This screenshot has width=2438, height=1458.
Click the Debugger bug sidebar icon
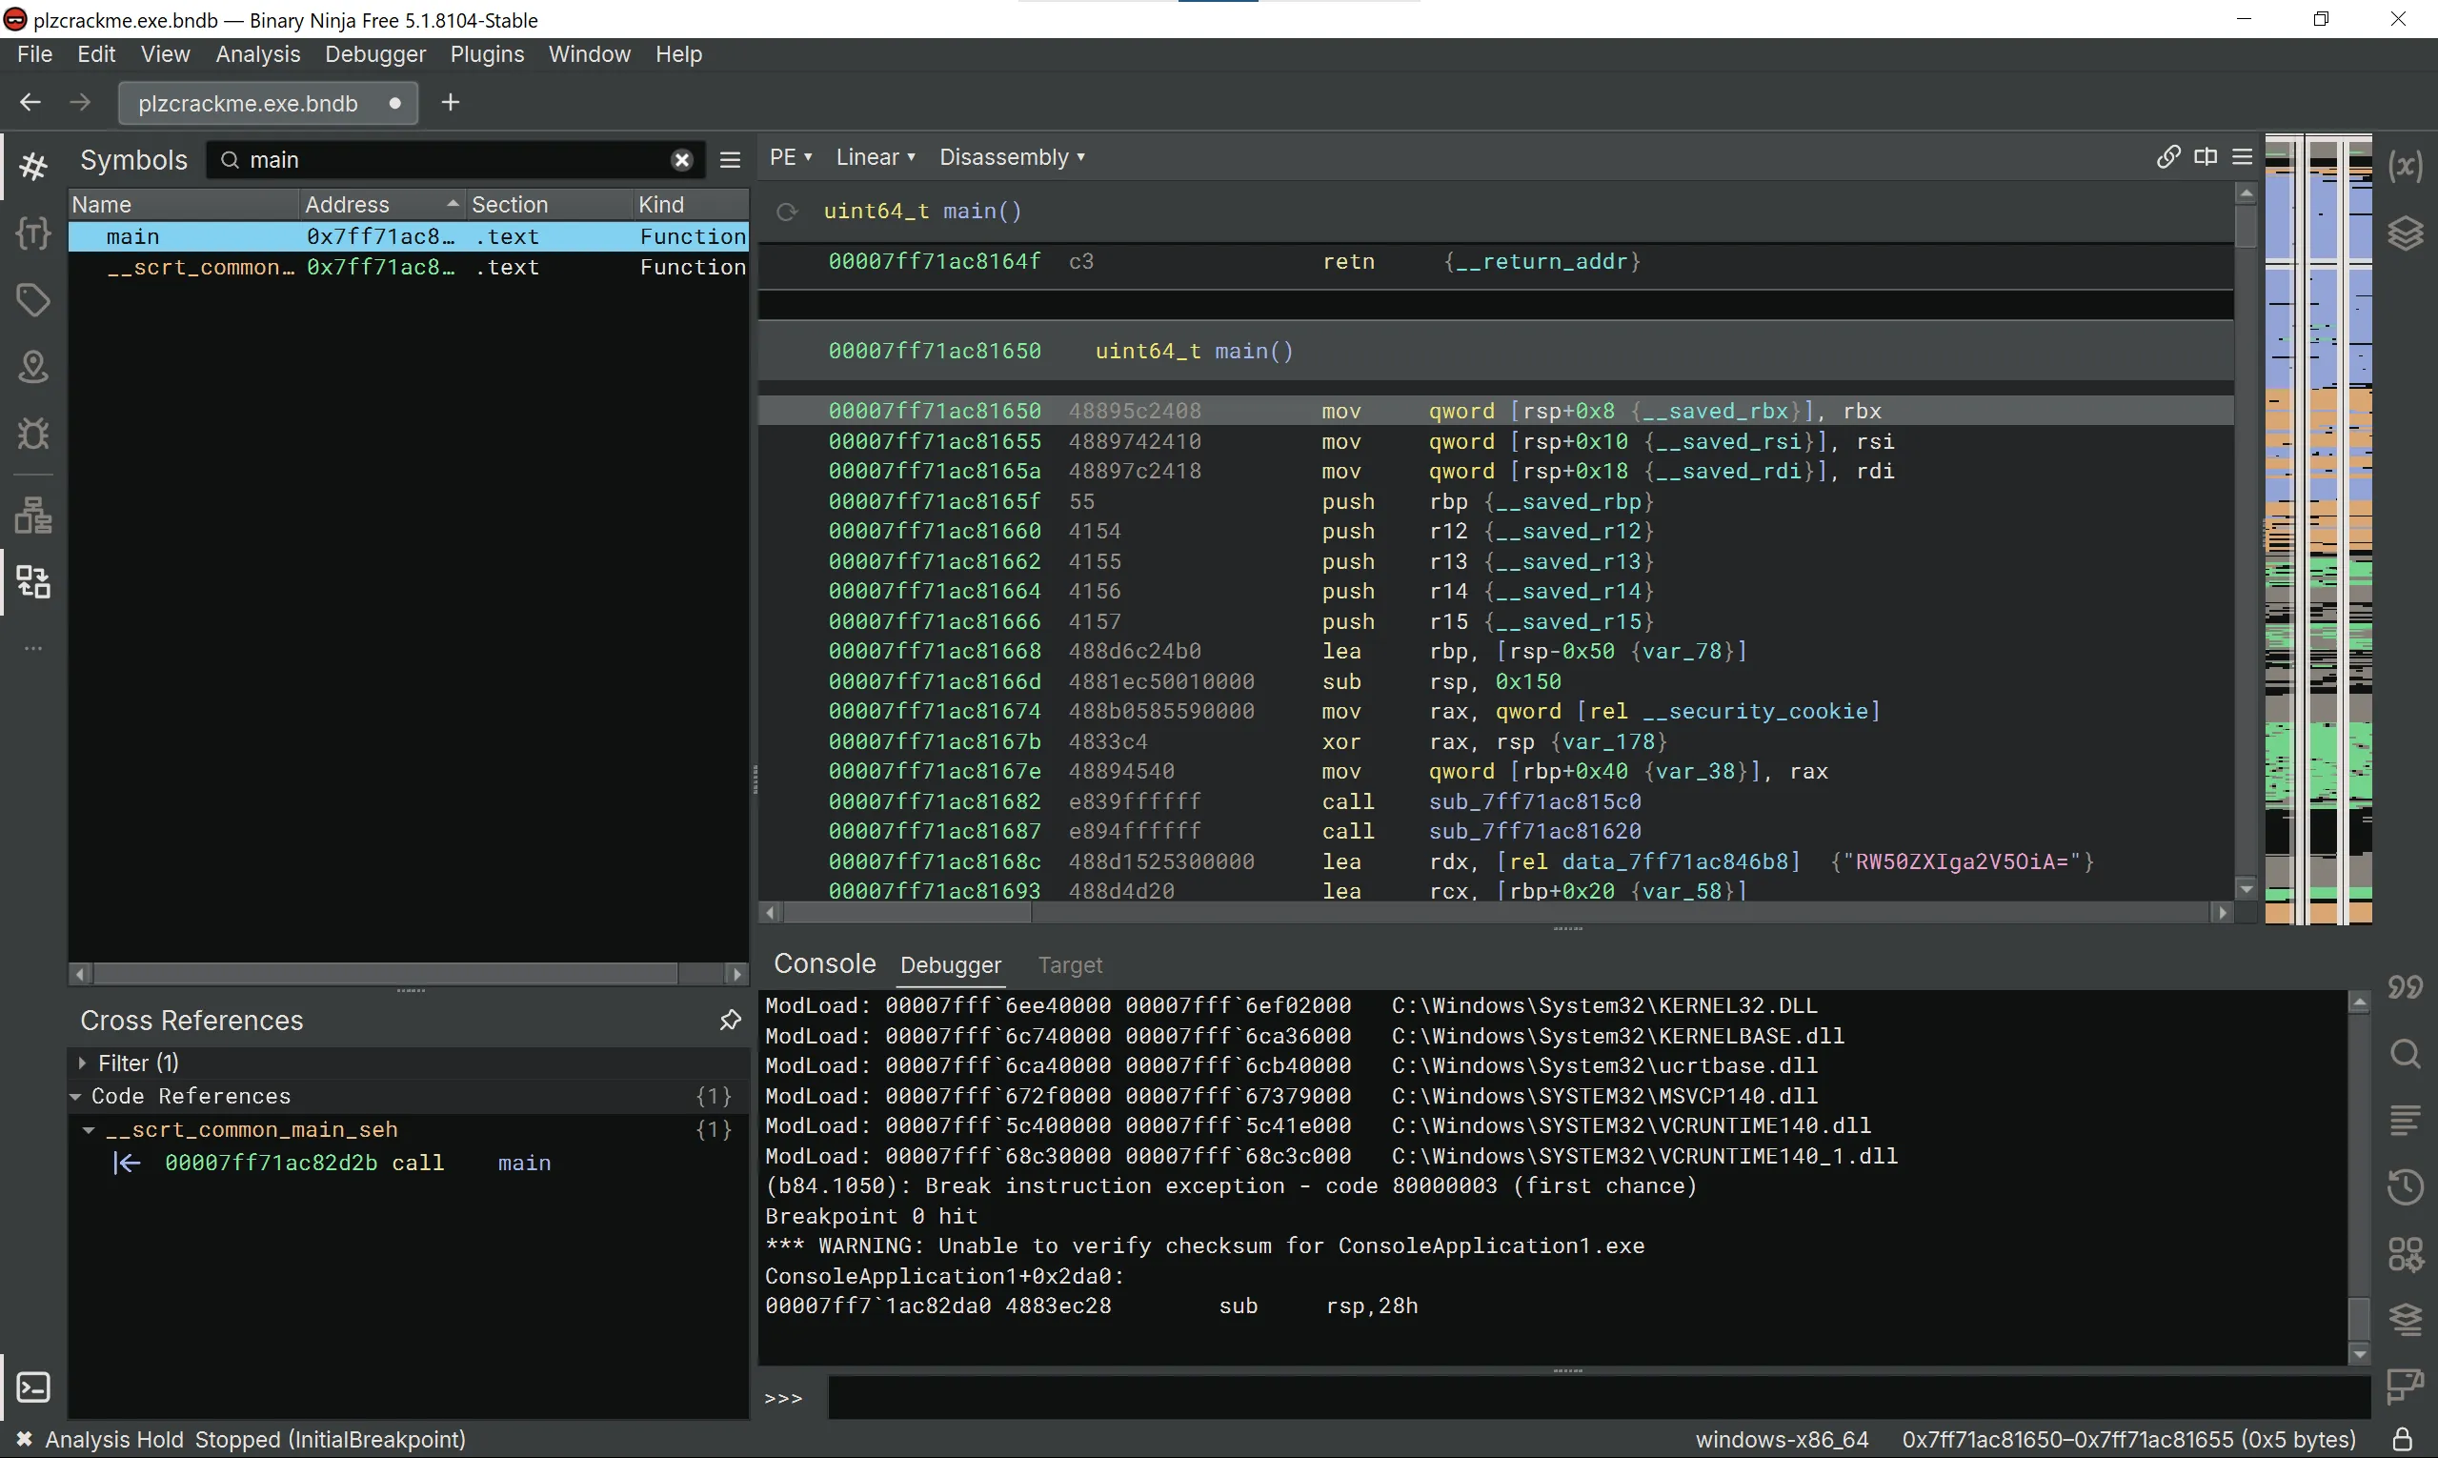(x=33, y=434)
